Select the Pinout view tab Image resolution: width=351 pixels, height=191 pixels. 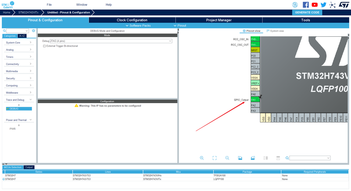251,31
